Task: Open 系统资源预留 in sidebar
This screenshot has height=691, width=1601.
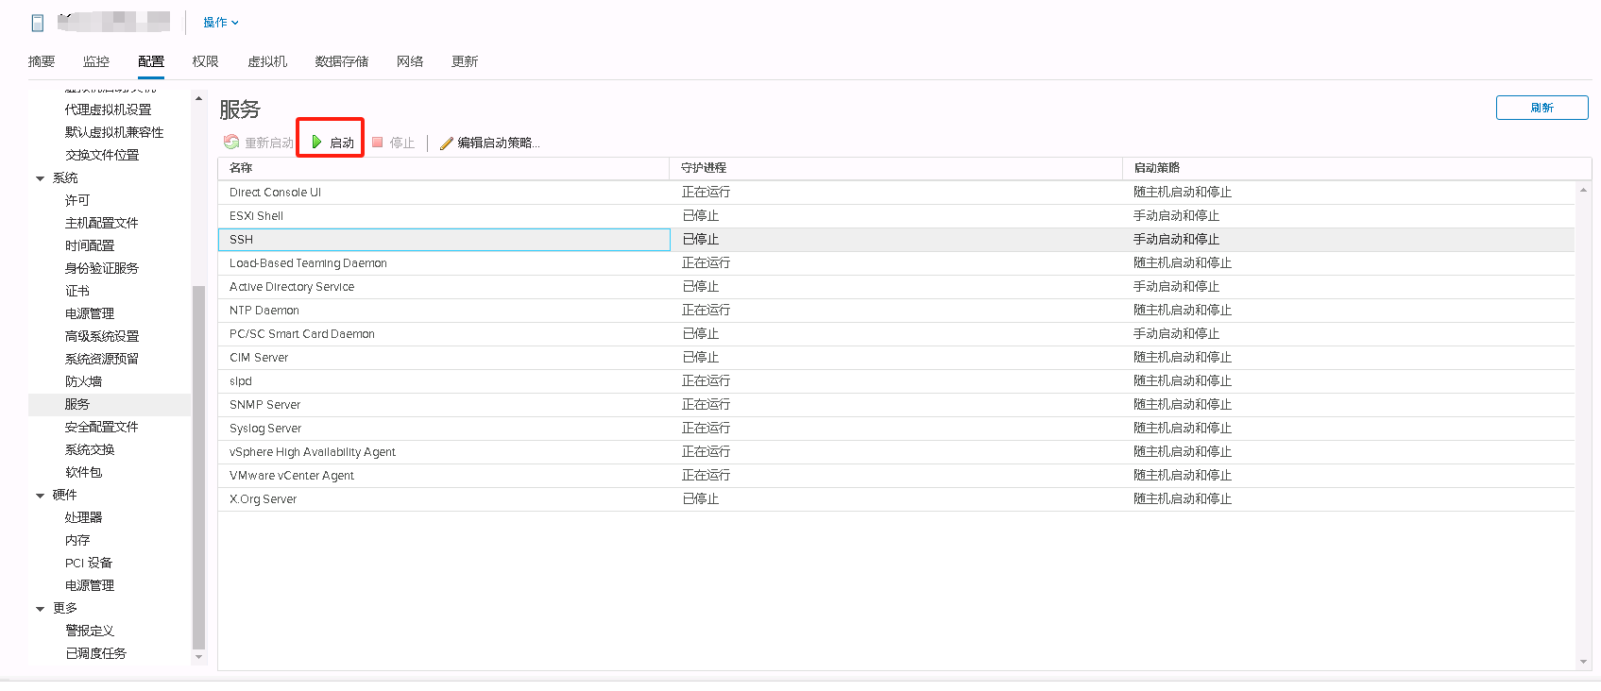Action: click(102, 359)
